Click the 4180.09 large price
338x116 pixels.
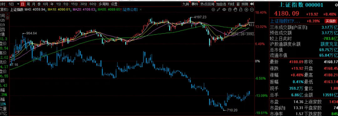pyautogui.click(x=286, y=13)
